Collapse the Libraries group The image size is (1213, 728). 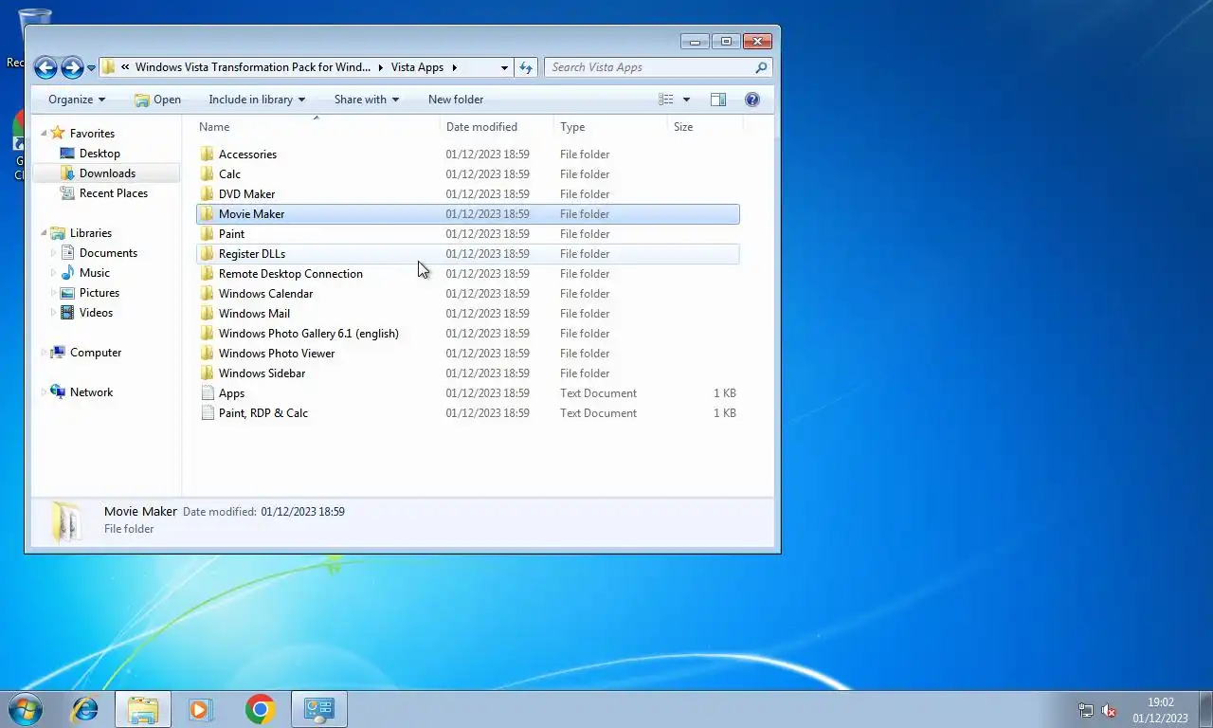[44, 233]
